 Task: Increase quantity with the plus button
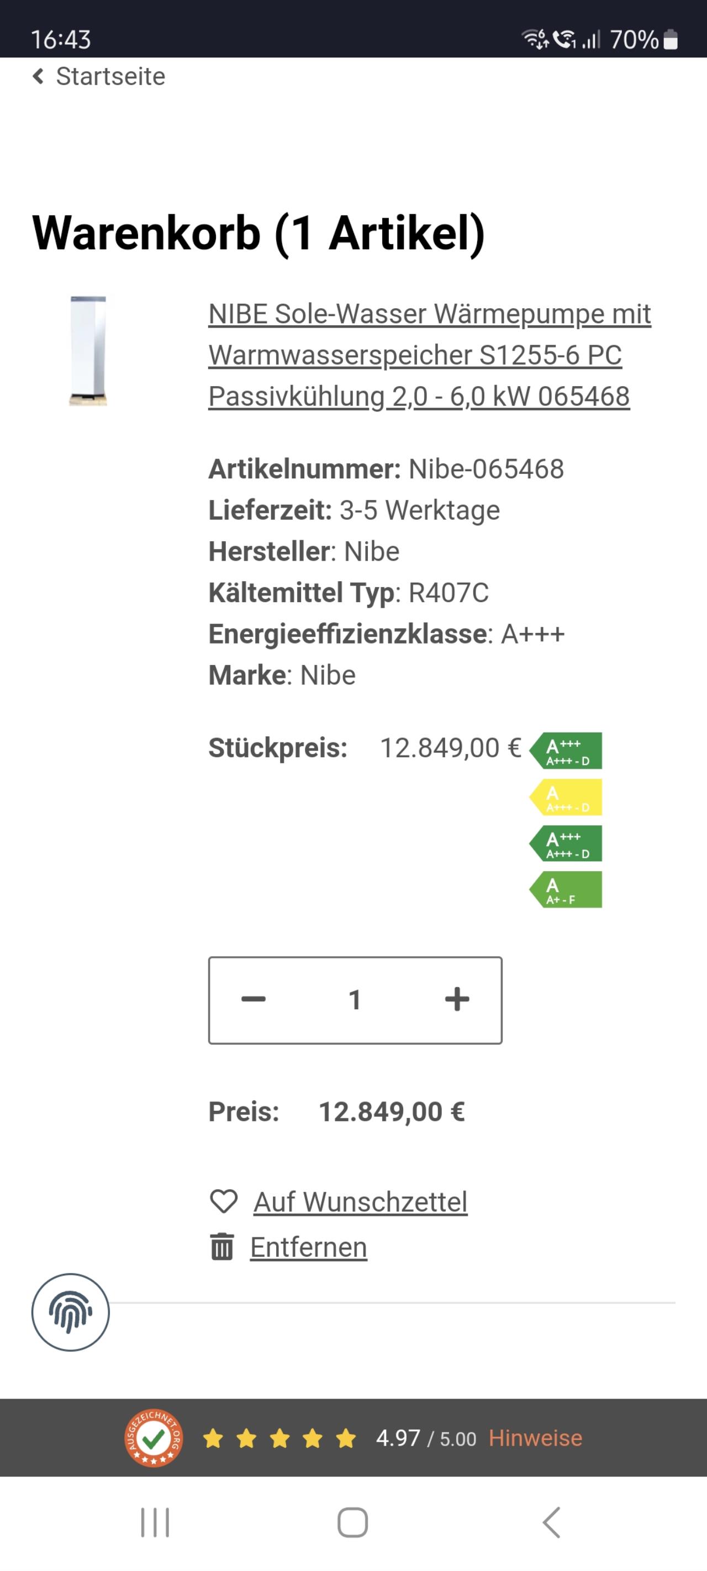(457, 1000)
